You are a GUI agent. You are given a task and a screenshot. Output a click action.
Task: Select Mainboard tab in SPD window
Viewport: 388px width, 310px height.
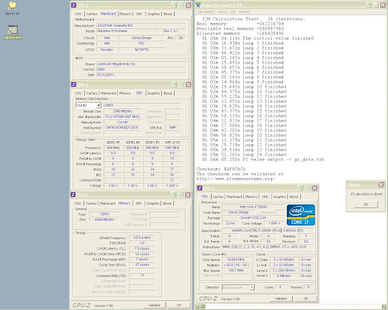[108, 93]
